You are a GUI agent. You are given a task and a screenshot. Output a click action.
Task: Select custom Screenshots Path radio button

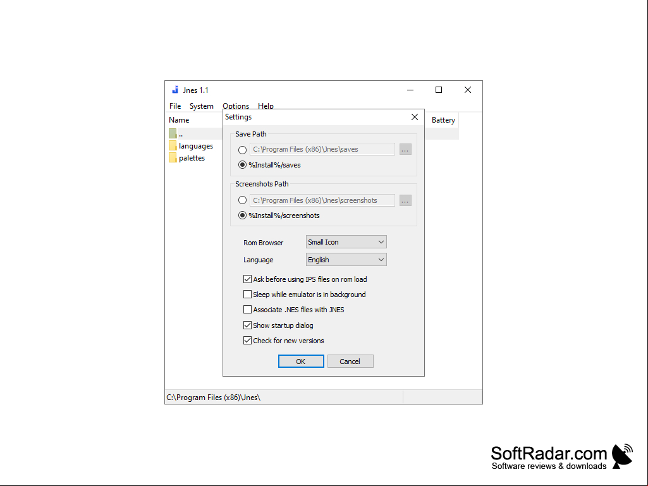coord(243,200)
